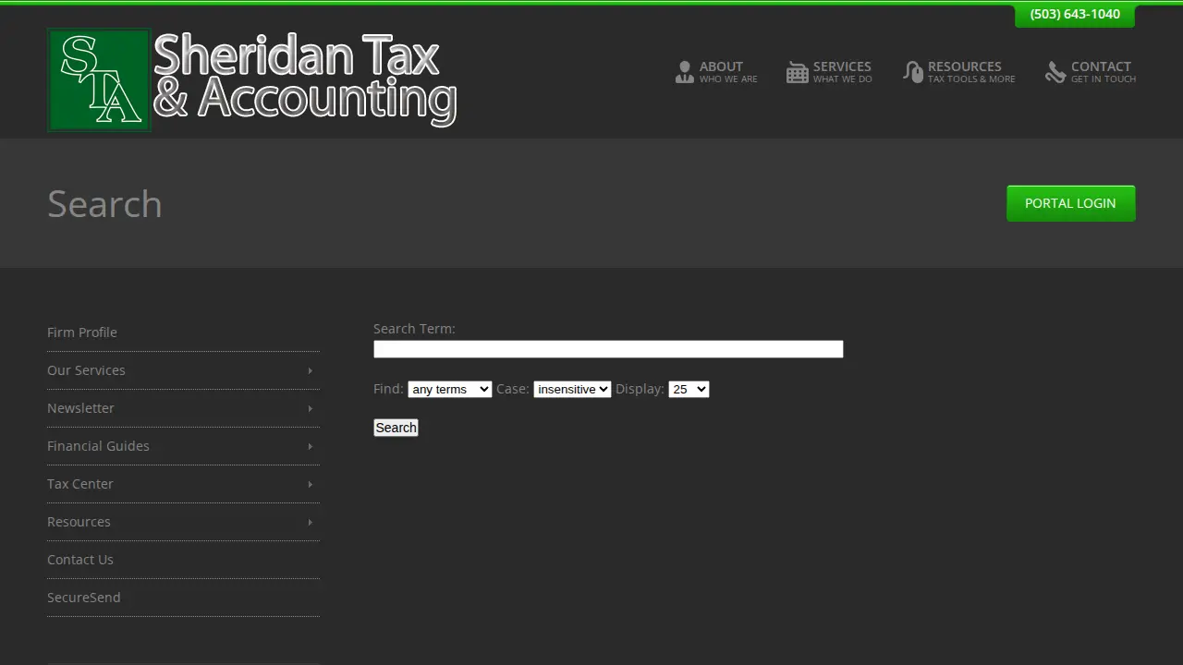Open the Financial Guides sidebar link
The height and width of the screenshot is (665, 1183).
tap(98, 446)
